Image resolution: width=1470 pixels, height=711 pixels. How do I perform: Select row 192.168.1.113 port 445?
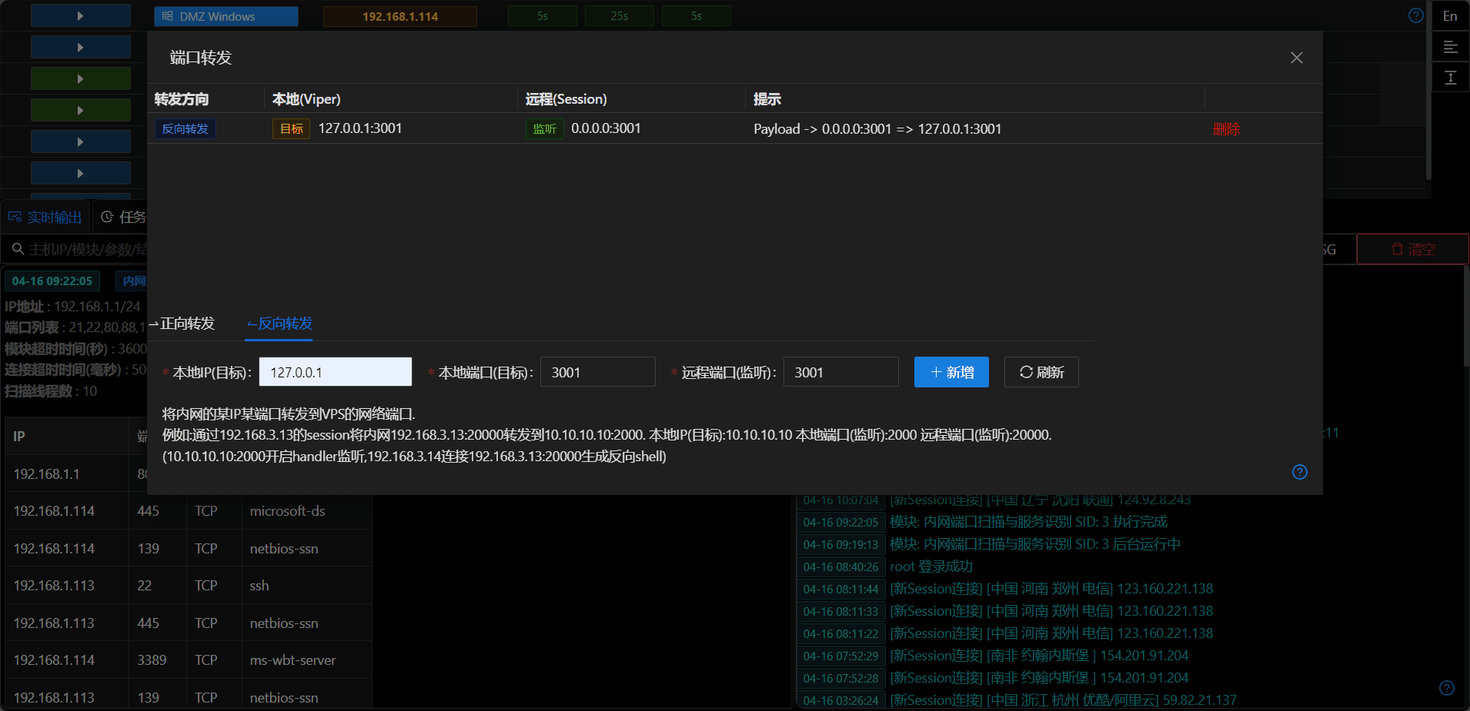[189, 623]
